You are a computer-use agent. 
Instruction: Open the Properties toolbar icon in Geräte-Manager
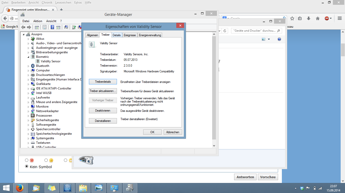coord(44,27)
